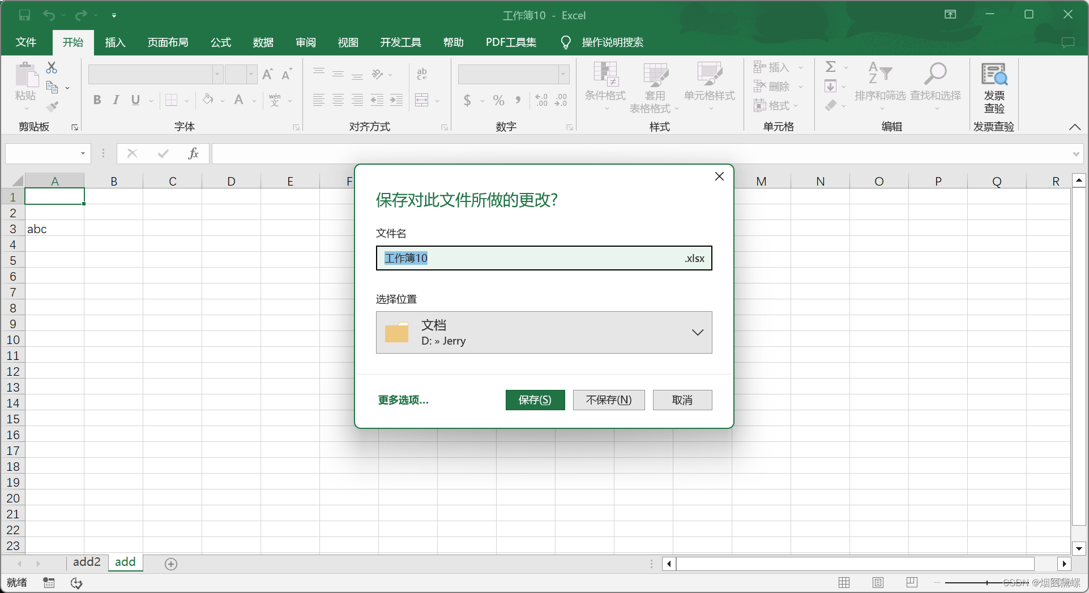Viewport: 1089px width, 593px height.
Task: Switch to the 页面布局 tab
Action: coord(168,42)
